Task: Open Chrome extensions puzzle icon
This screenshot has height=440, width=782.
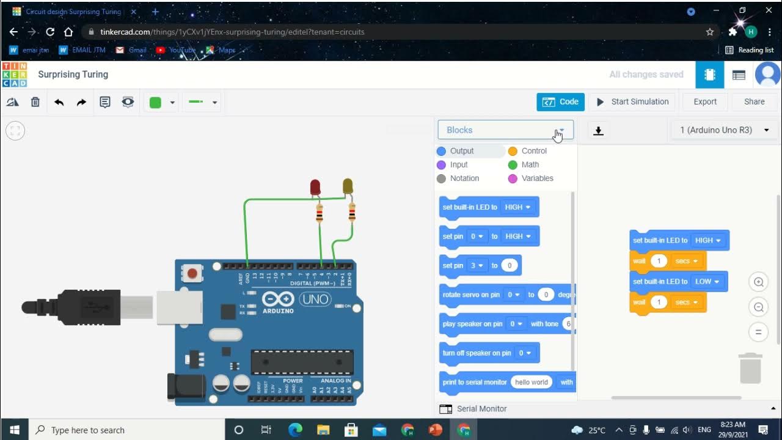Action: tap(733, 32)
